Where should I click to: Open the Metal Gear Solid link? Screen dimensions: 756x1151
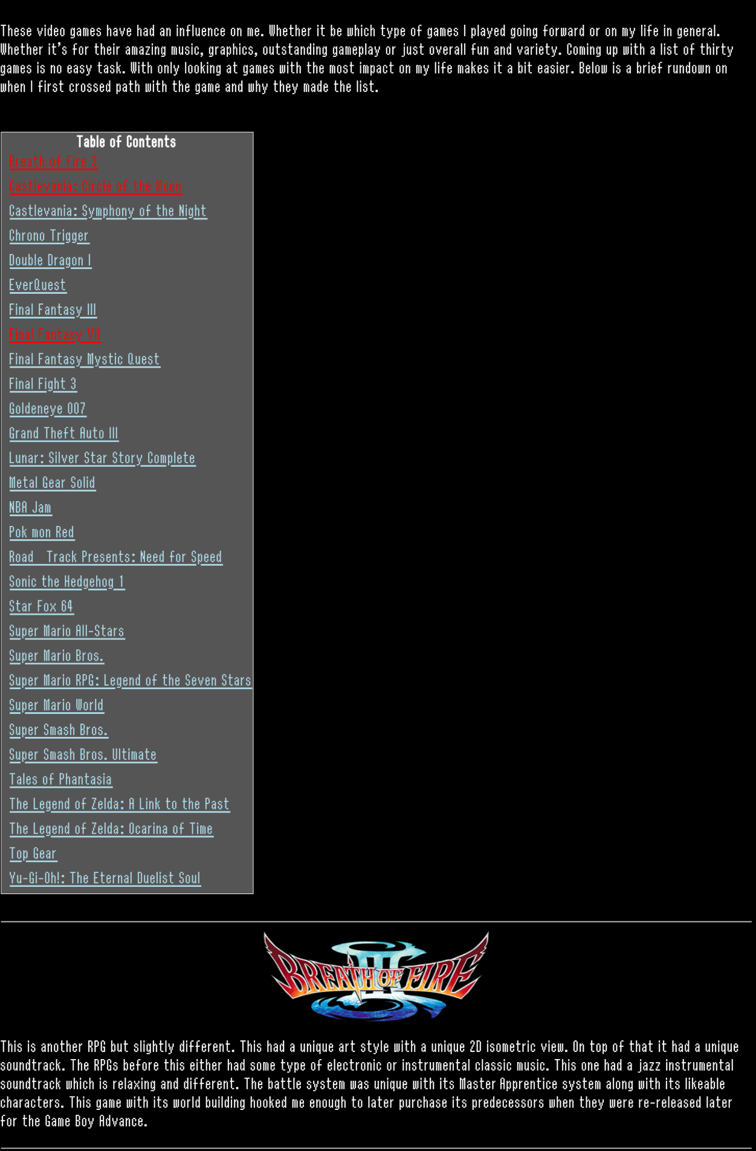click(x=52, y=484)
